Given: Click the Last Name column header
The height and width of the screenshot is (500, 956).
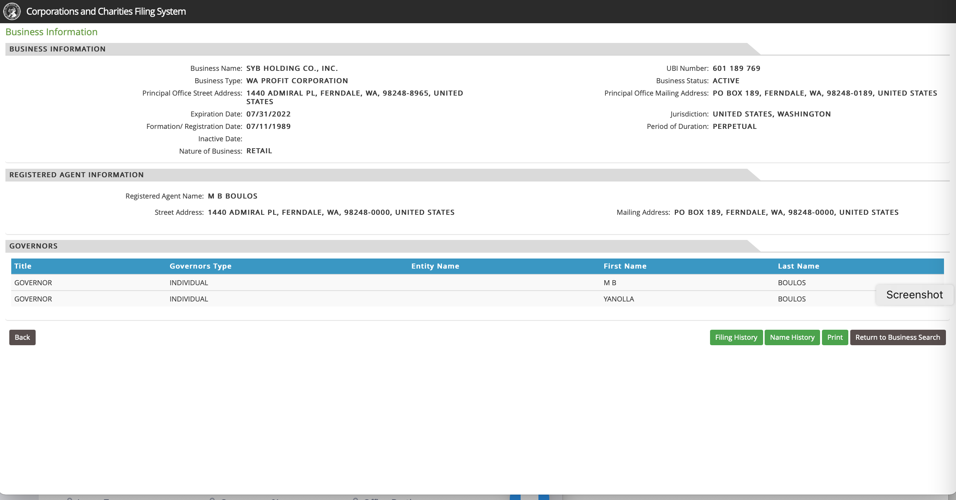Looking at the screenshot, I should click(x=798, y=266).
